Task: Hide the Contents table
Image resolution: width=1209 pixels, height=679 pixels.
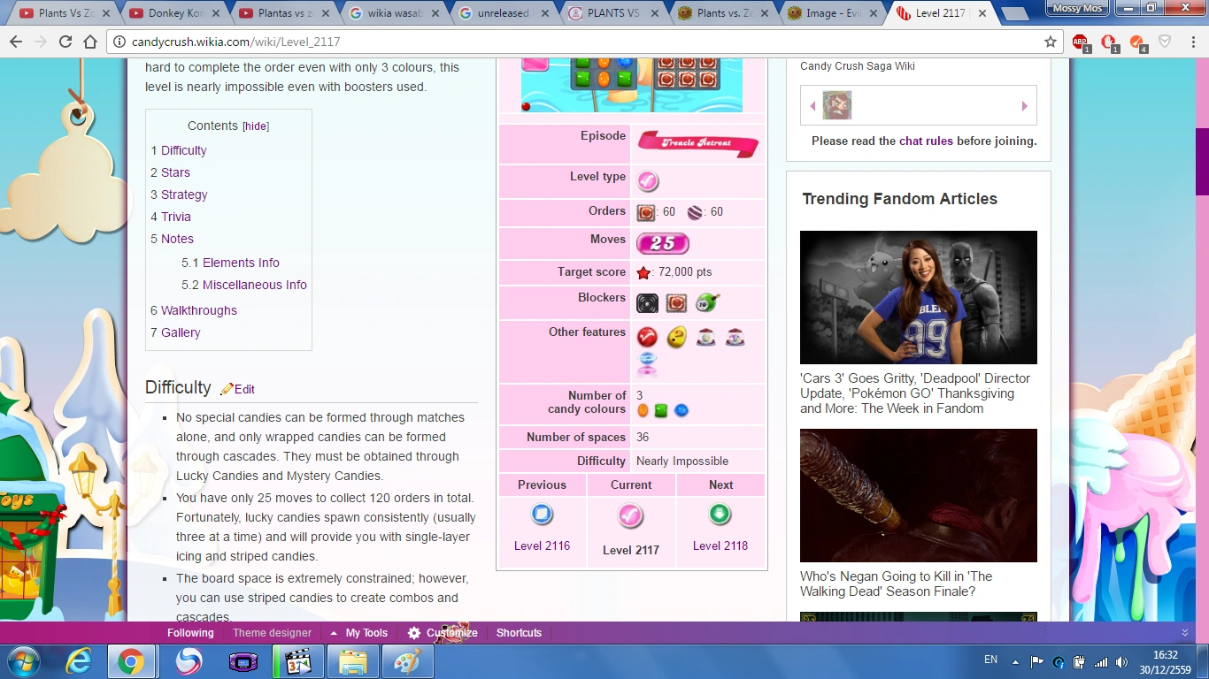Action: (256, 126)
